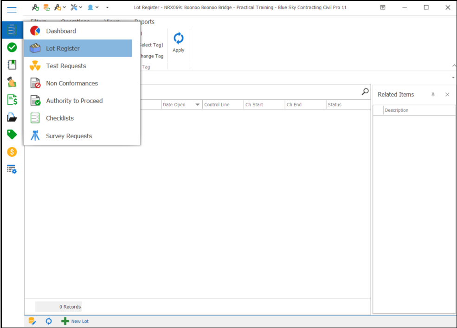Click the Status column header

click(x=348, y=105)
